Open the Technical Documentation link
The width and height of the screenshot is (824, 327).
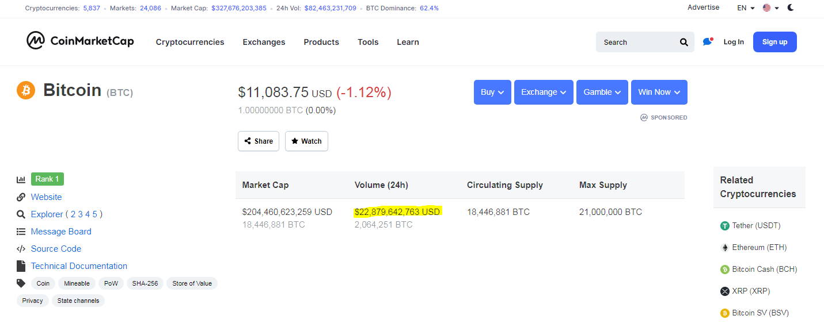coord(79,266)
